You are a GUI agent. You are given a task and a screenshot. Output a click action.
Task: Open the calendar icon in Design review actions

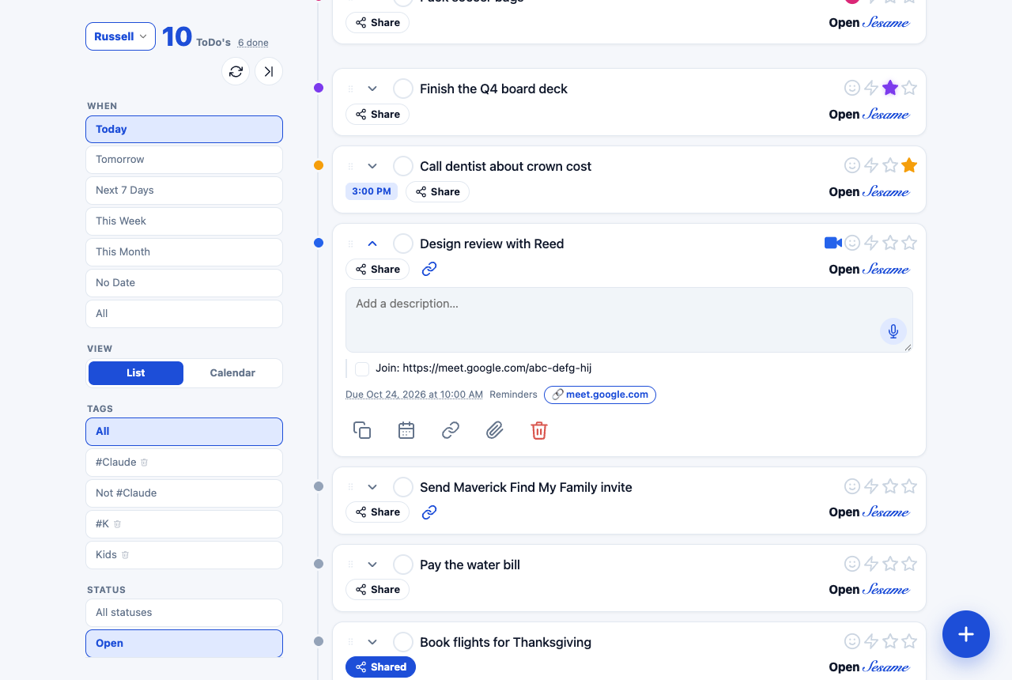[x=406, y=430]
